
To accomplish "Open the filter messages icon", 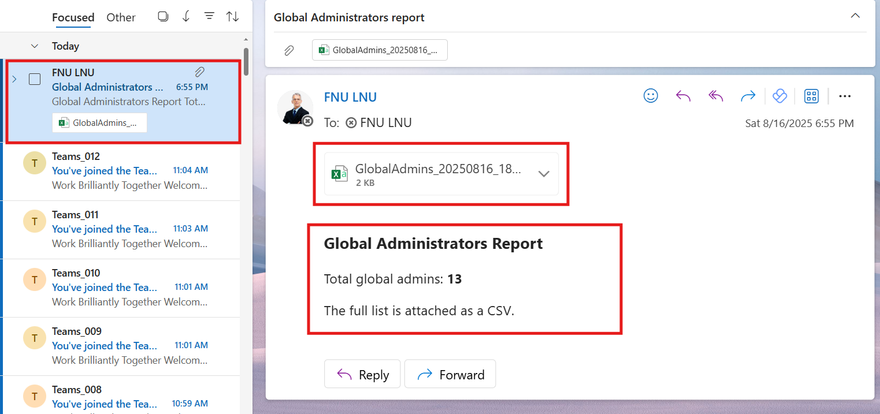I will pos(209,17).
